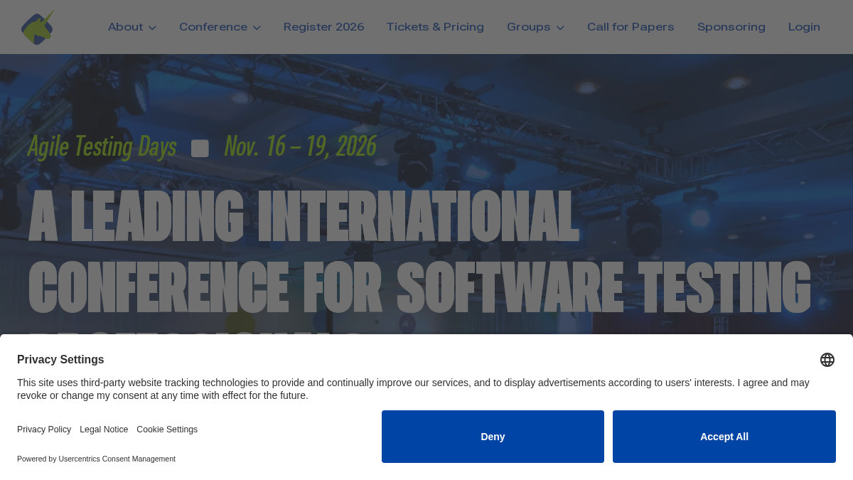Open the Groups menu item
This screenshot has height=480, width=853.
(528, 27)
